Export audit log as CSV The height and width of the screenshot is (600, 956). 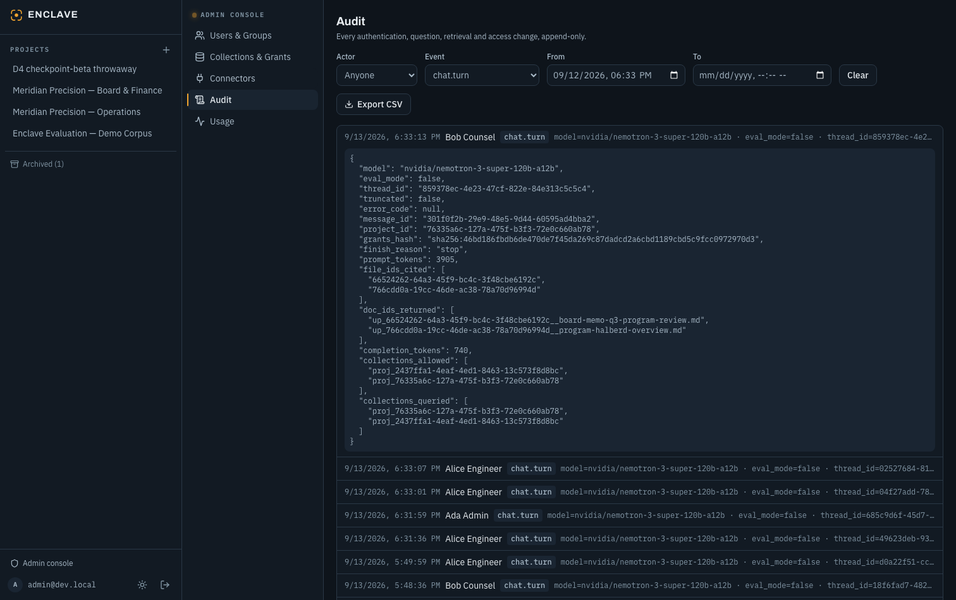click(374, 104)
